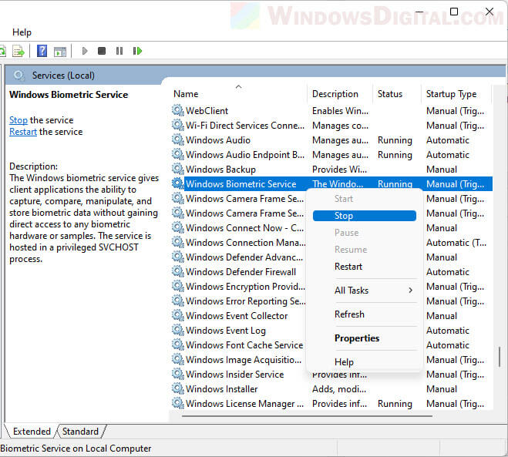The height and width of the screenshot is (457, 508).
Task: Click the Show/Hide Action Pane toolbar icon
Action: [x=60, y=51]
